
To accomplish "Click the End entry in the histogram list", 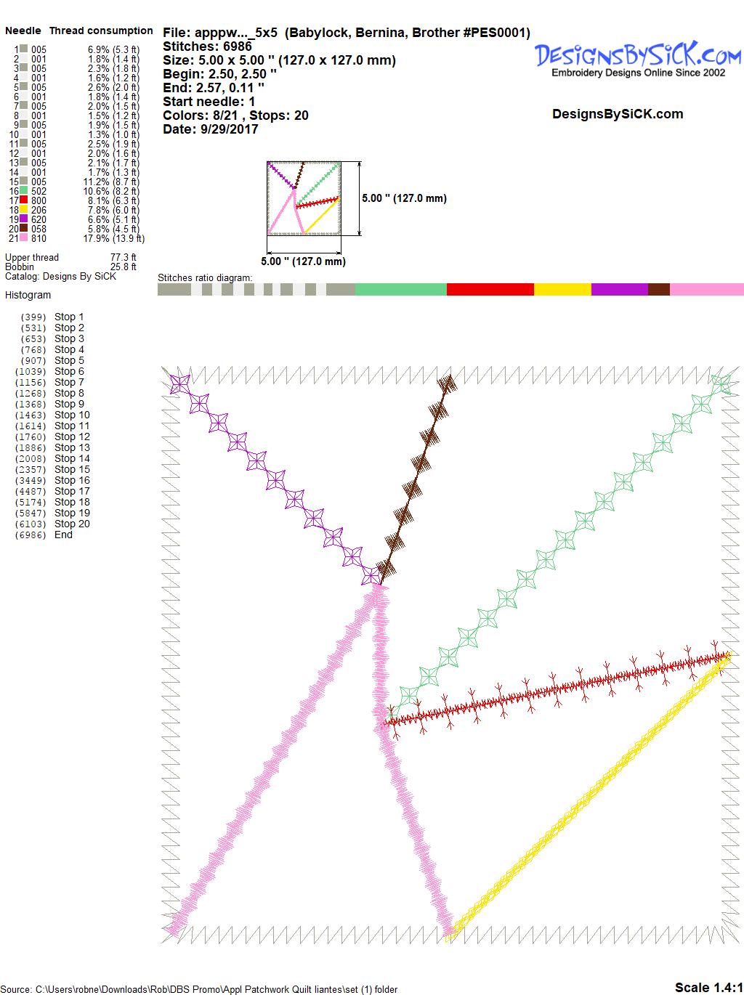I will 63,535.
